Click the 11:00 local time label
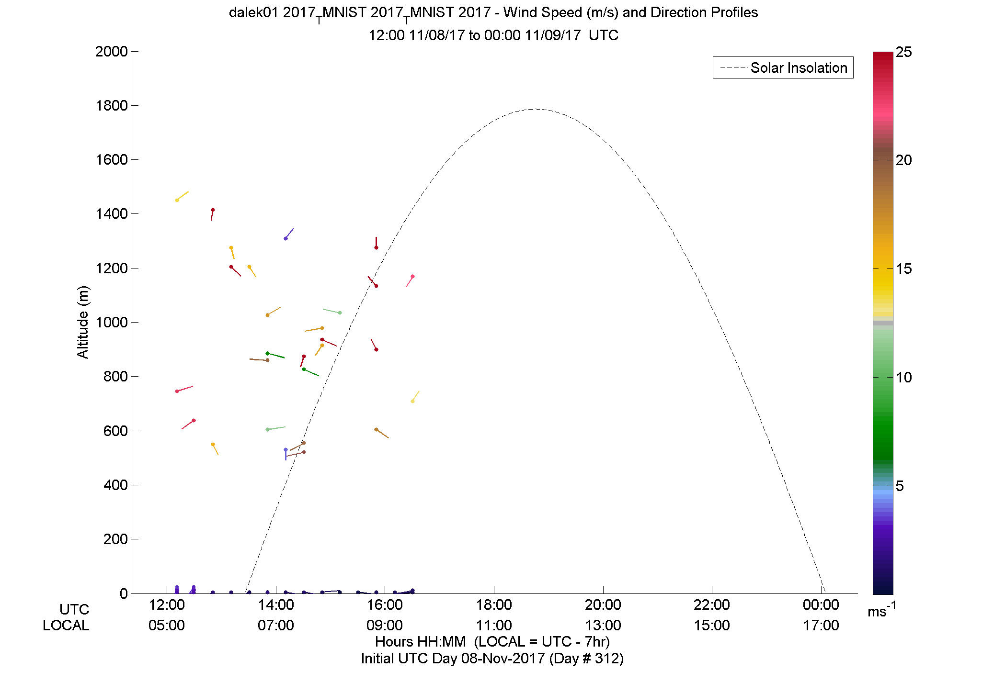1005x682 pixels. [x=494, y=625]
